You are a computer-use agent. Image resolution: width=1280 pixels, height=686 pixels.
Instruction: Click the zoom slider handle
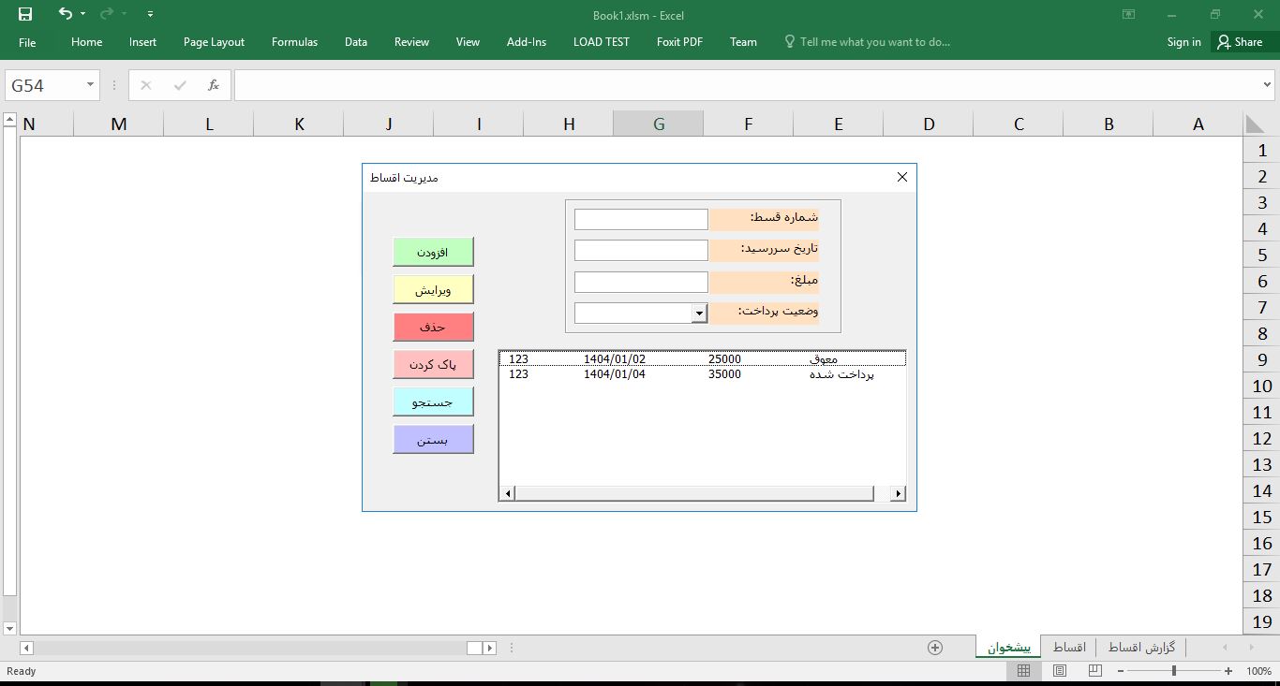pos(1174,671)
